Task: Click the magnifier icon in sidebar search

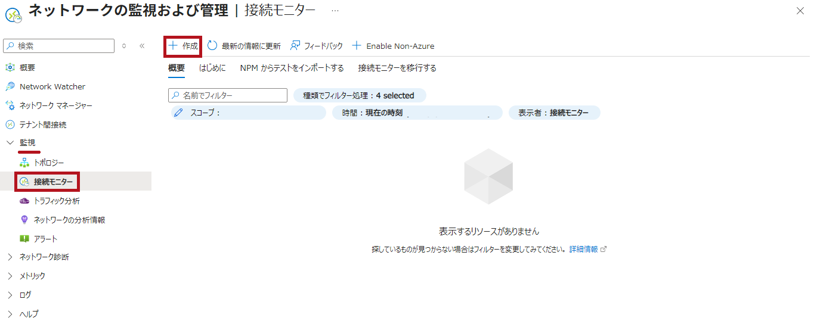Action: click(10, 46)
